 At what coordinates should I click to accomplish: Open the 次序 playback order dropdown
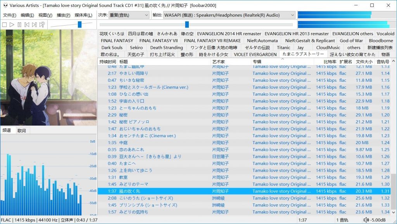tap(129, 15)
